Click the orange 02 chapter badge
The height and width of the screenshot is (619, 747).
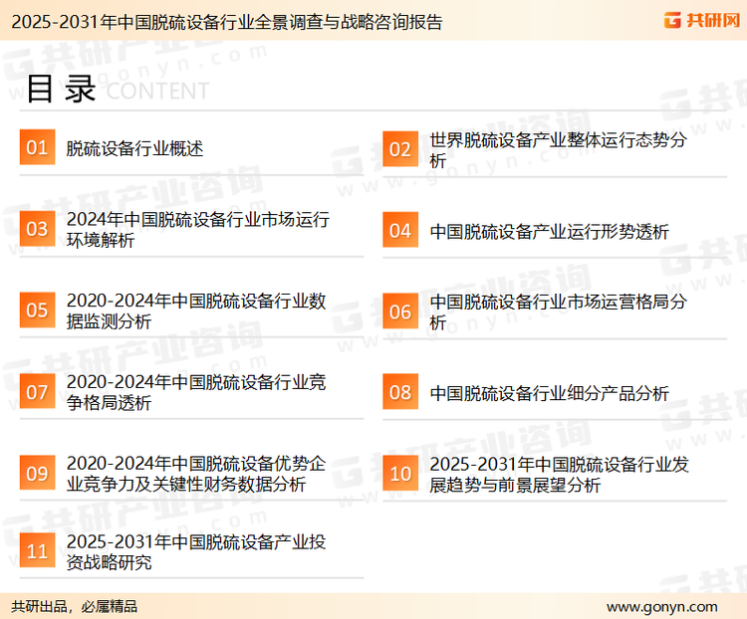(x=400, y=149)
